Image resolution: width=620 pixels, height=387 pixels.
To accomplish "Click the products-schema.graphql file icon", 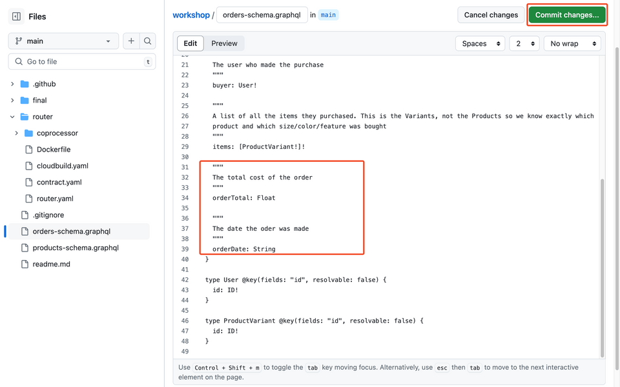I will [x=25, y=248].
